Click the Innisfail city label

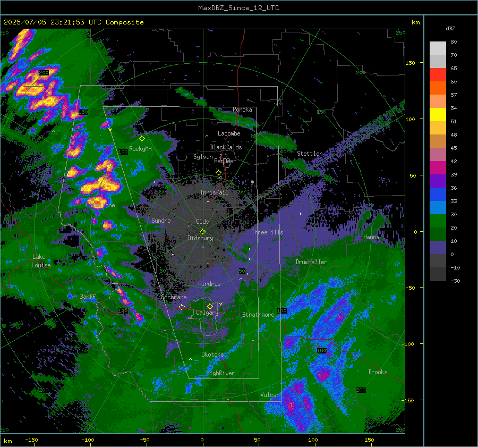point(214,192)
